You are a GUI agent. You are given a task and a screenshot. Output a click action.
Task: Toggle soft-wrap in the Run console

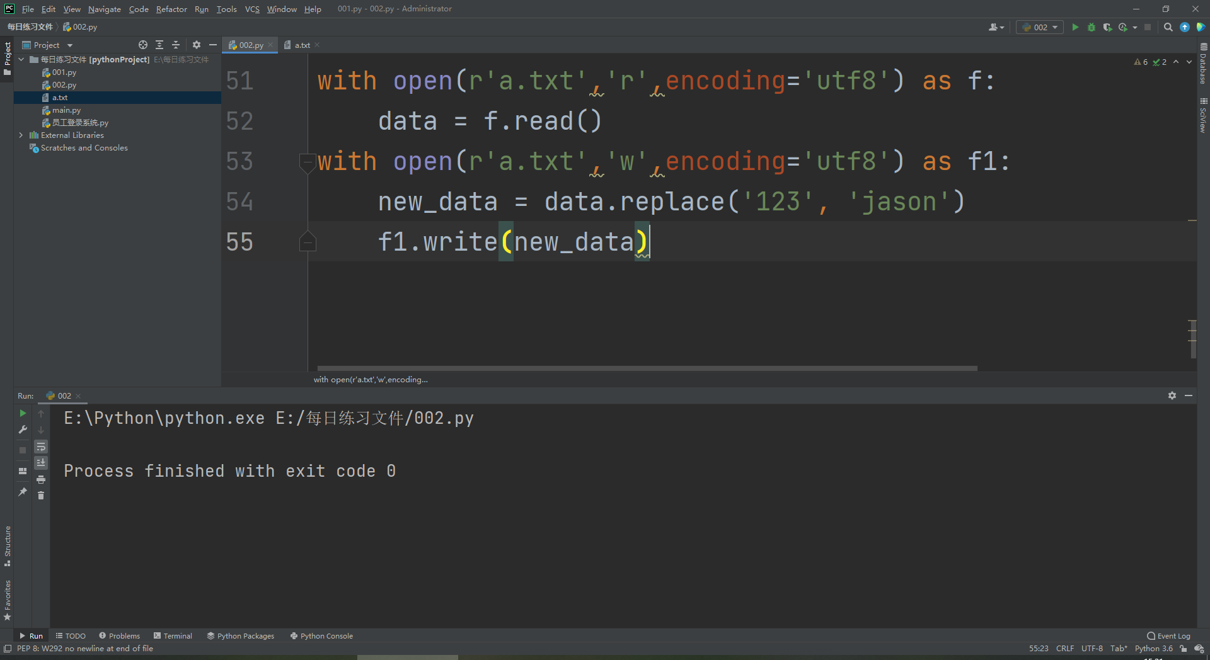tap(41, 447)
